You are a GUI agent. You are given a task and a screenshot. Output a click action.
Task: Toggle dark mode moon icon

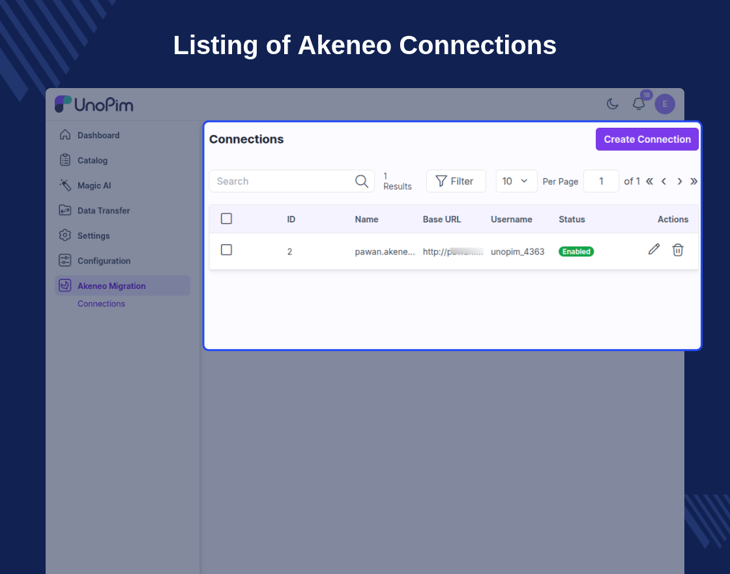(612, 104)
